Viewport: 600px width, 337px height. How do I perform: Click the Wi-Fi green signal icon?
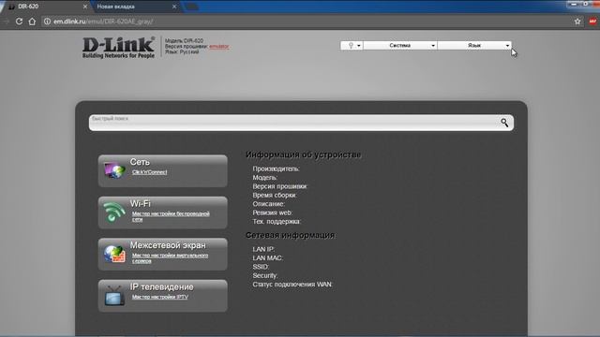click(114, 212)
